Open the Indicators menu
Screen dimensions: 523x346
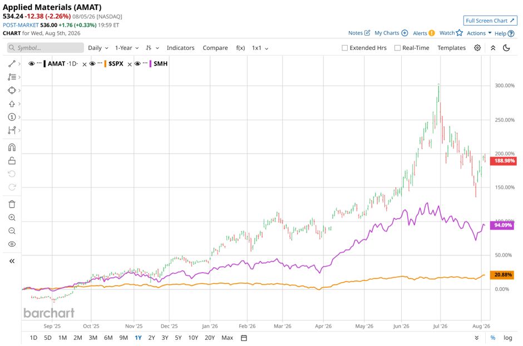pyautogui.click(x=180, y=48)
